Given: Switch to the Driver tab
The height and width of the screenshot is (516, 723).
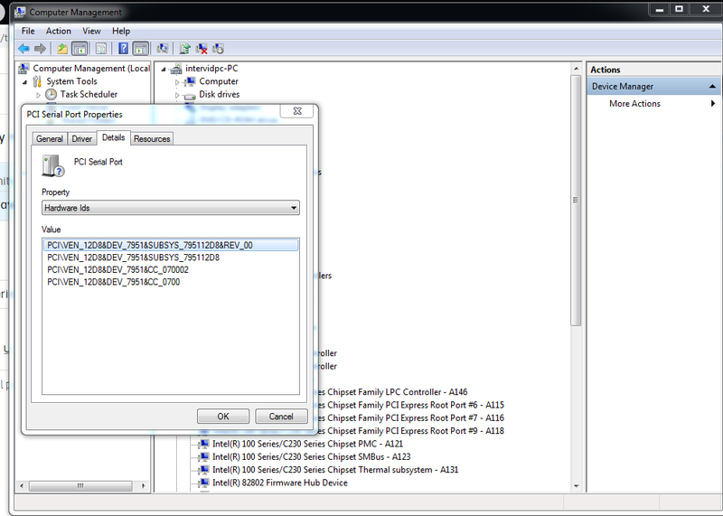Looking at the screenshot, I should click(x=82, y=138).
